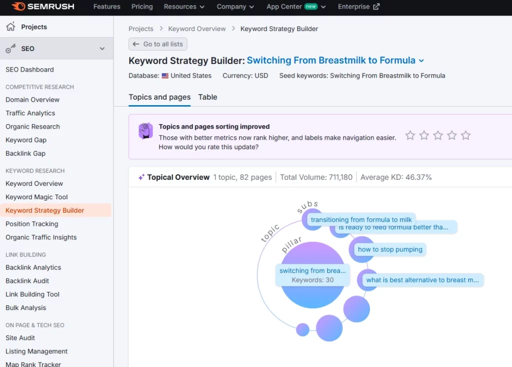Viewport: 512px width, 367px height.
Task: Click 'Total Volume: 711,180' text
Action: 316,177
